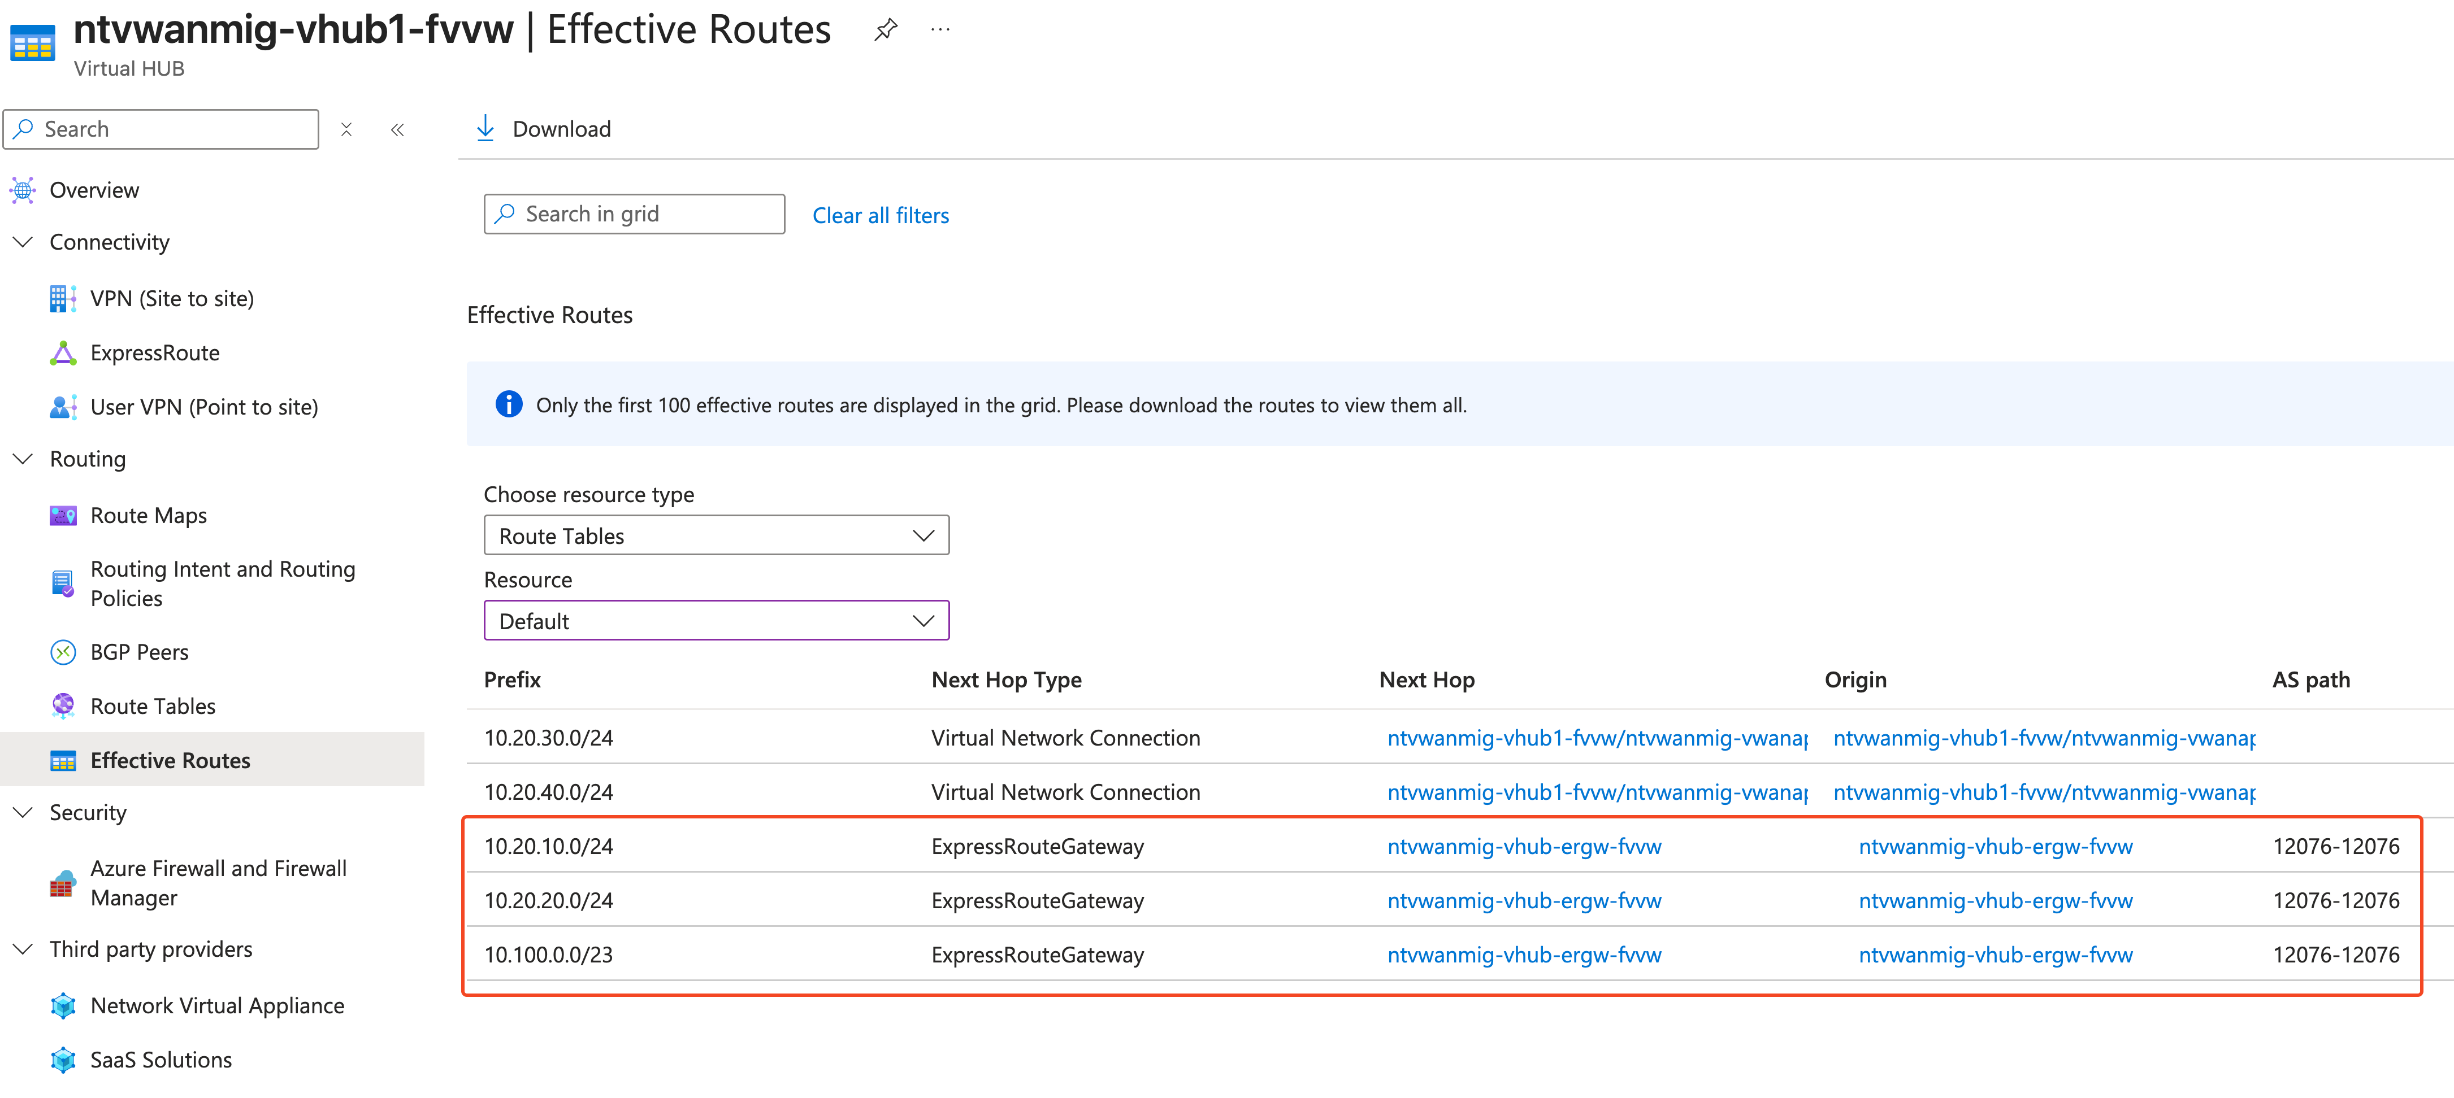
Task: Clear the sidebar search with the X
Action: [347, 129]
